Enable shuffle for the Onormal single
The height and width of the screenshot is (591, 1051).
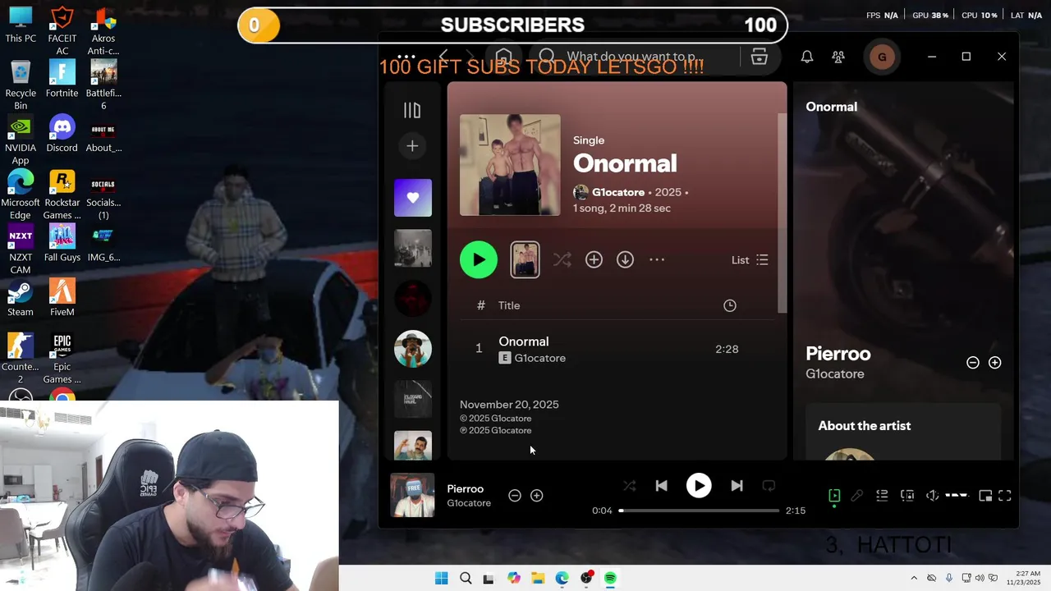562,260
